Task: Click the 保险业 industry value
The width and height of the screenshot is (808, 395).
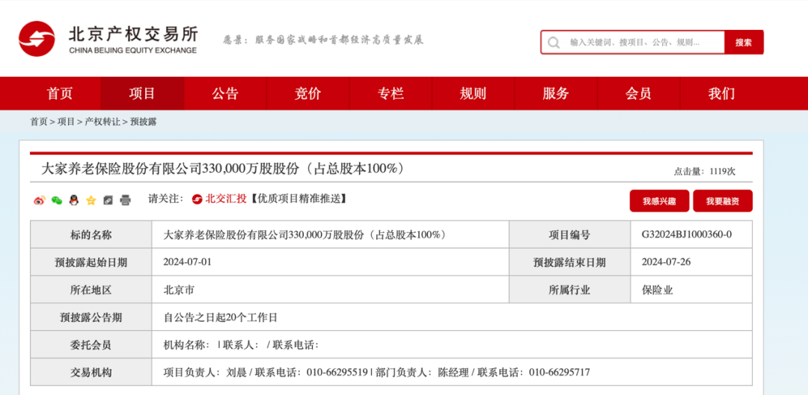Action: pyautogui.click(x=658, y=290)
